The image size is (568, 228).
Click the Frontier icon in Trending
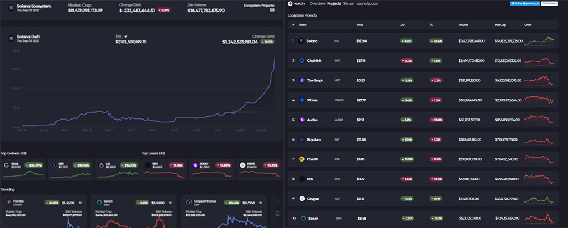pyautogui.click(x=8, y=203)
